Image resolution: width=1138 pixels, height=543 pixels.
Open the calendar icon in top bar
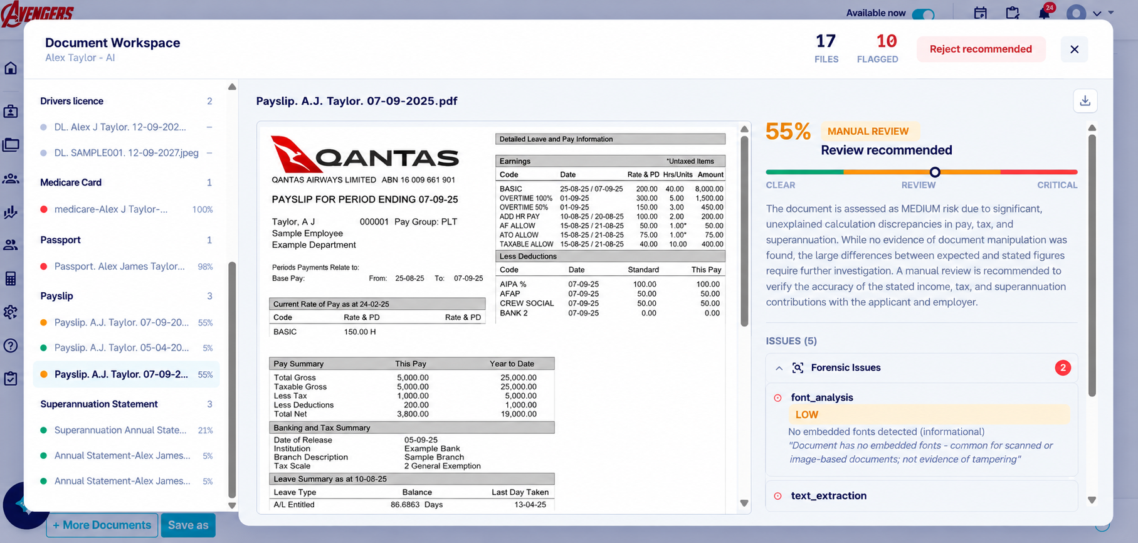981,13
